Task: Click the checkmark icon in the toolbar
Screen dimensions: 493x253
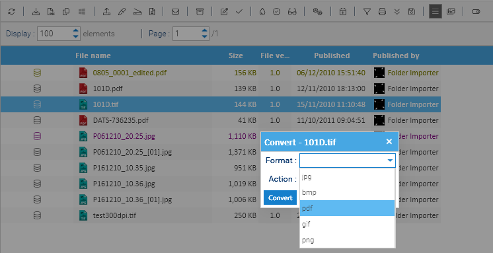Action: pyautogui.click(x=239, y=12)
